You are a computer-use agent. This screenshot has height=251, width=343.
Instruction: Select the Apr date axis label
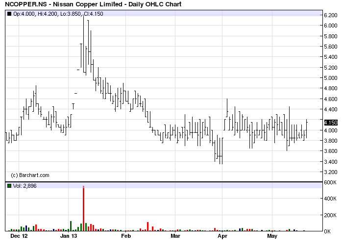[222, 236]
